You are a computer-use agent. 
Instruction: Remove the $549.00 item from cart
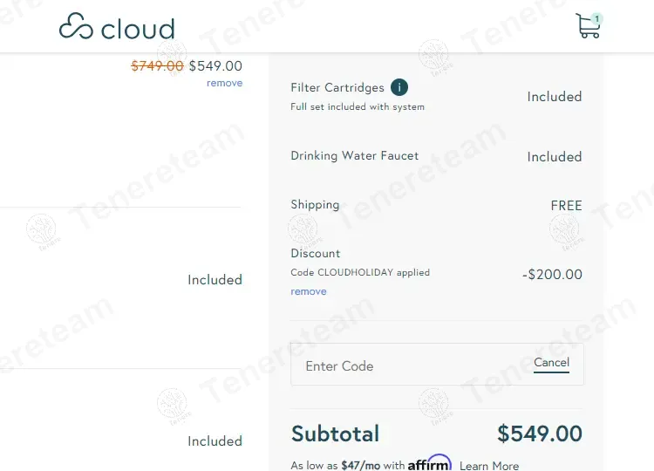coord(224,84)
